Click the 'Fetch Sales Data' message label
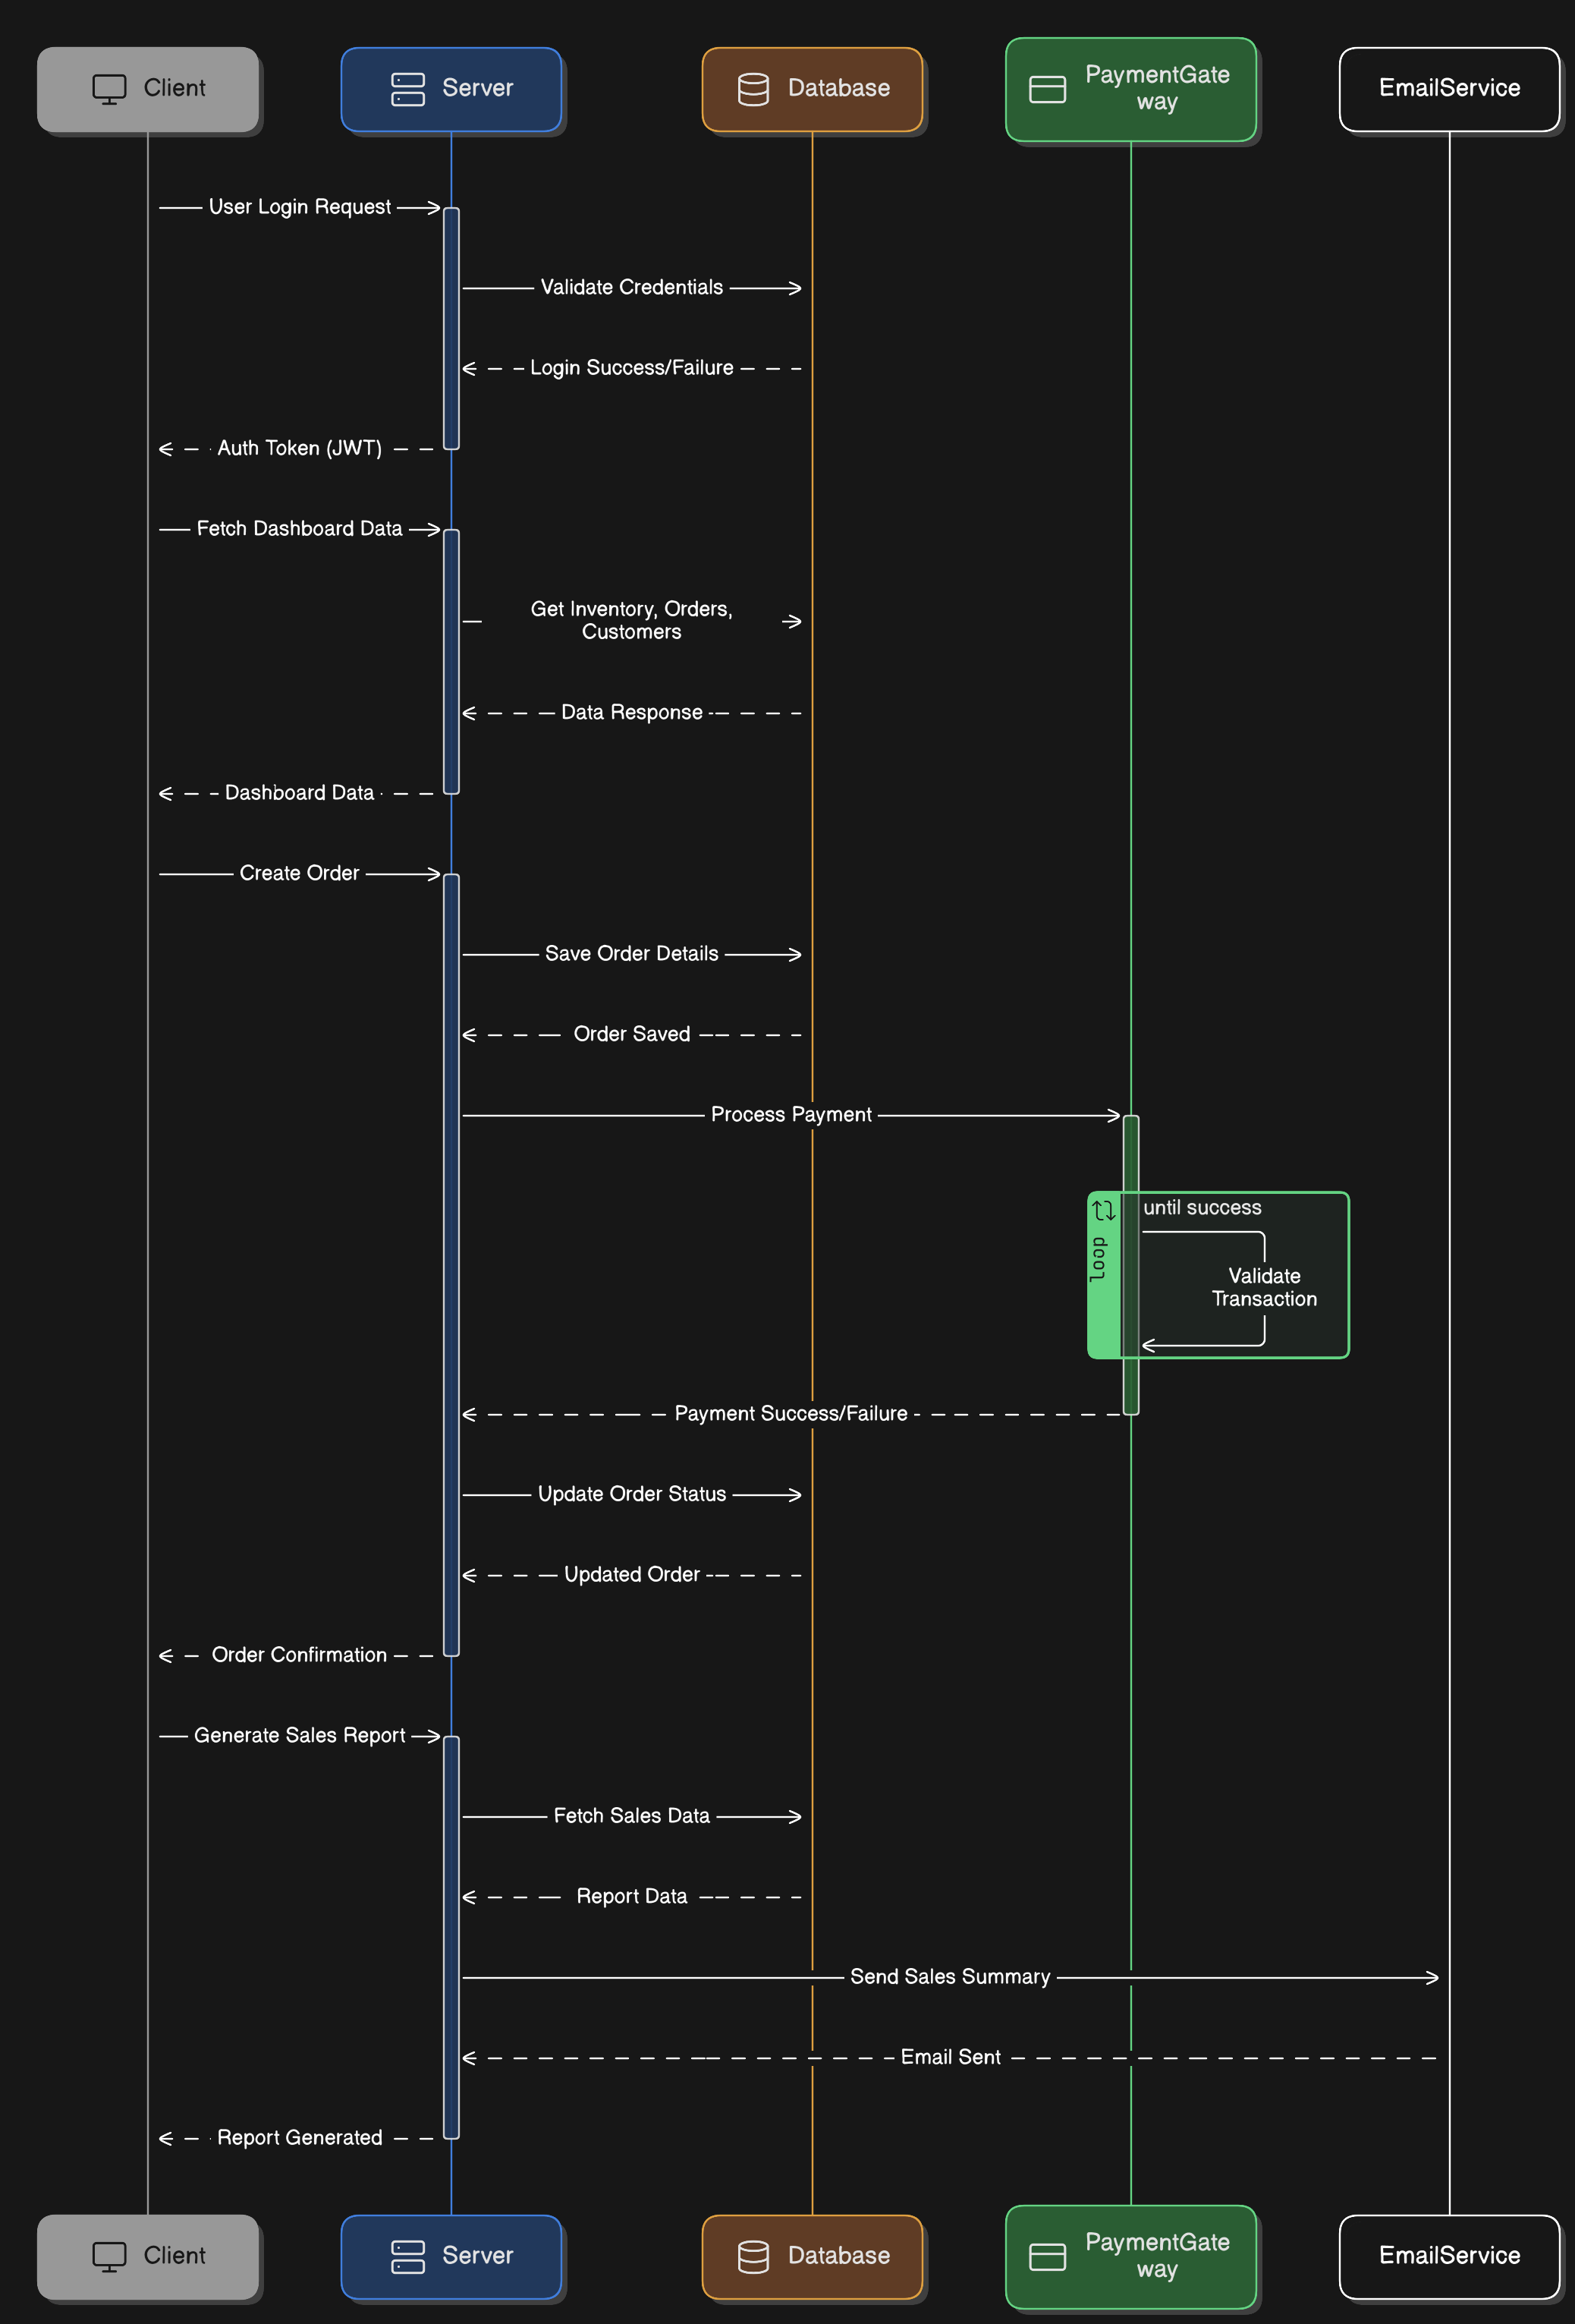Screen dimensions: 1575x2324 tap(632, 1816)
